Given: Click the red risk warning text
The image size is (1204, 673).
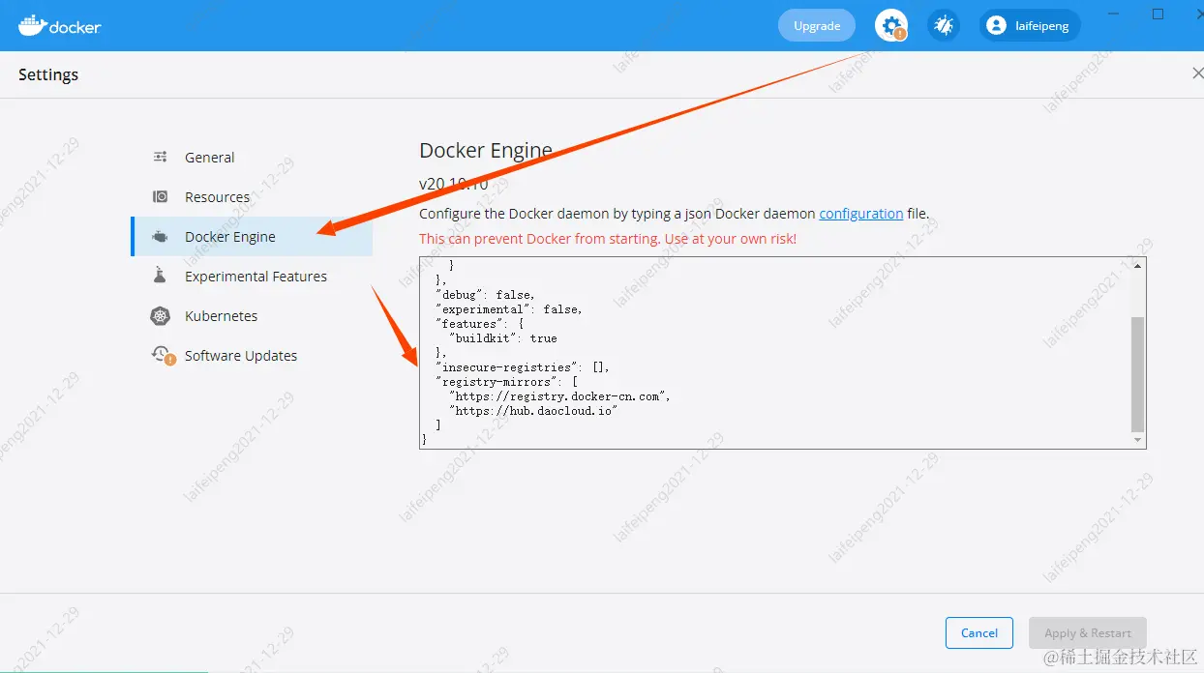Looking at the screenshot, I should 608,239.
